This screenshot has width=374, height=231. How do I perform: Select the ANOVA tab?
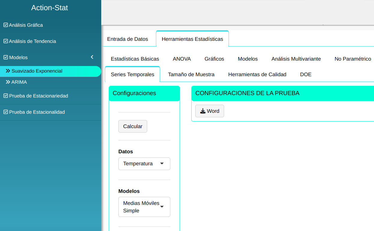pos(182,59)
